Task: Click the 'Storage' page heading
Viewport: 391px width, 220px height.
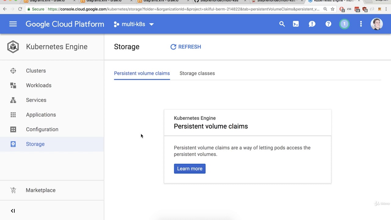Action: click(x=126, y=47)
